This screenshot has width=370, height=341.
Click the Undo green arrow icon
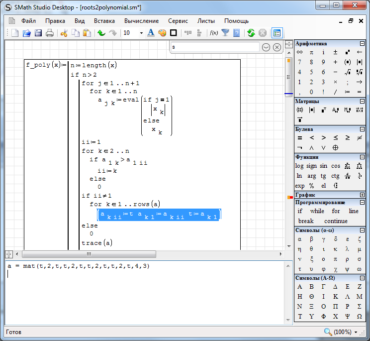tap(101, 33)
